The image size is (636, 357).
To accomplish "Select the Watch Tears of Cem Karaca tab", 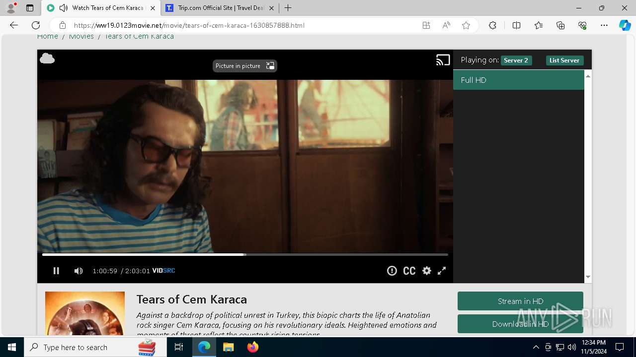I will pos(101,8).
